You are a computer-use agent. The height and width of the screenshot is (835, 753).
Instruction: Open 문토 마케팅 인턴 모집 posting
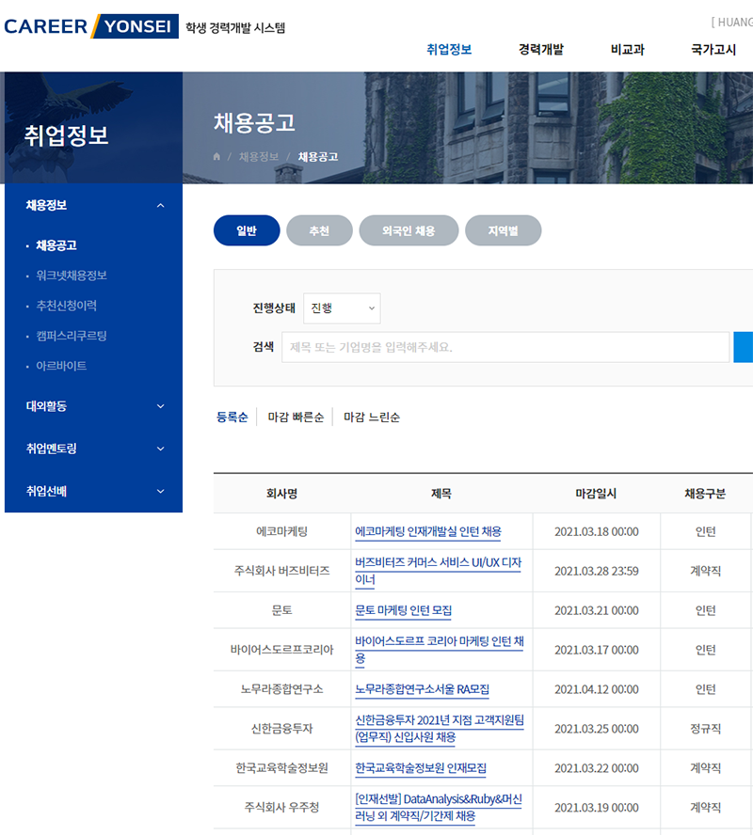404,610
